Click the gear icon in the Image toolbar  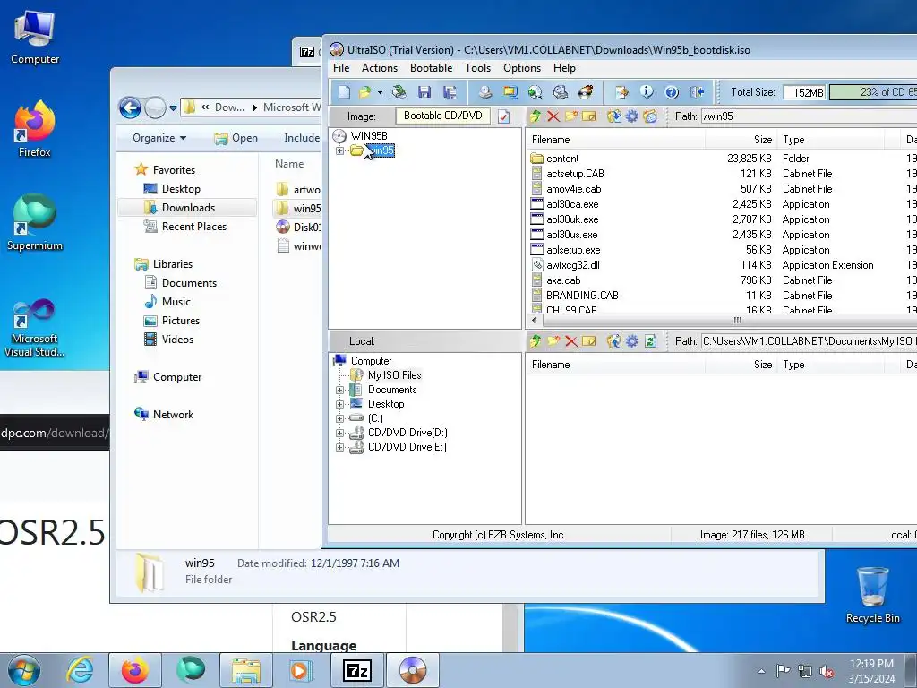tap(631, 116)
